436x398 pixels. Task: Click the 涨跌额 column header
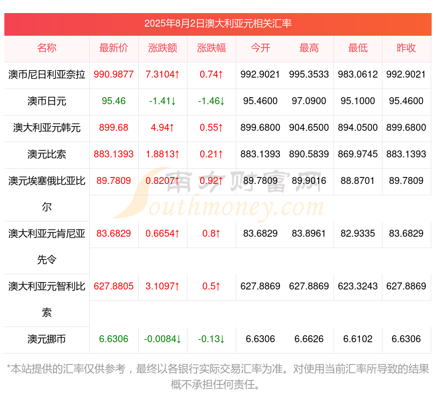point(163,48)
